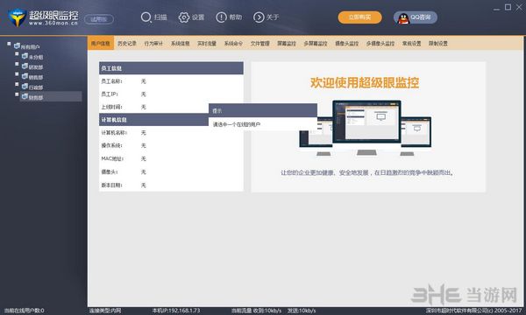Open the 系统信息 tab
Viewport: 526px width, 315px height.
click(180, 44)
